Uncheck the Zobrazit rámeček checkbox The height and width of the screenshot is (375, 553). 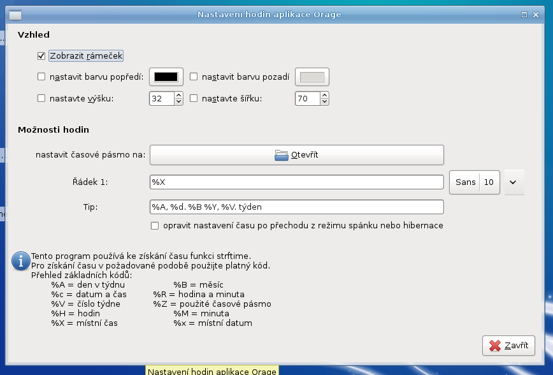pyautogui.click(x=42, y=56)
